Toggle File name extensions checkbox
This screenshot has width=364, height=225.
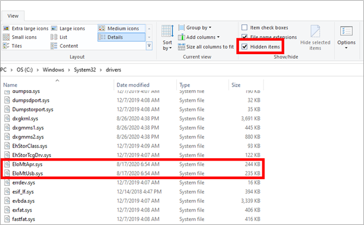(x=244, y=37)
